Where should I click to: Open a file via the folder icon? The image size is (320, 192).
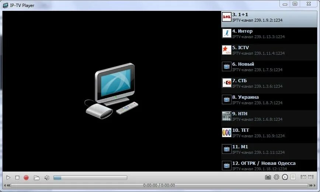(x=36, y=178)
